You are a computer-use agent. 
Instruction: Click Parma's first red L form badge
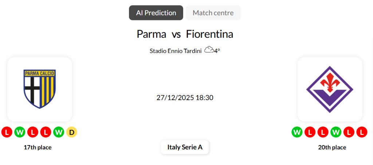point(7,132)
